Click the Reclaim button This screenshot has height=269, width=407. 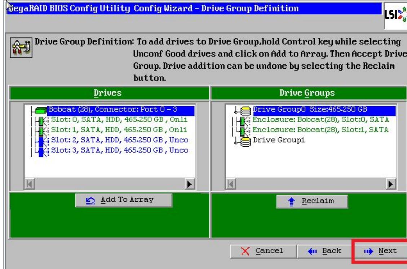tap(312, 201)
